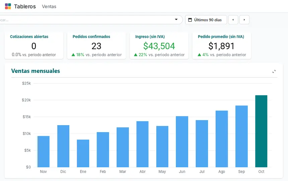288x181 pixels.
Task: Click the $1,891 average order value
Action: (x=221, y=46)
